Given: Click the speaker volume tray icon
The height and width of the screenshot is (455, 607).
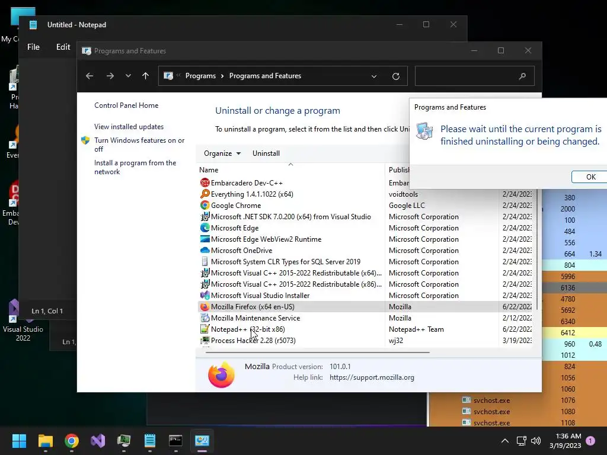Looking at the screenshot, I should (536, 441).
